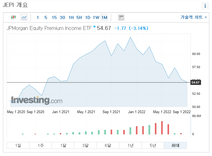
Task: Open the news overlay icon
Action: pos(121,18)
